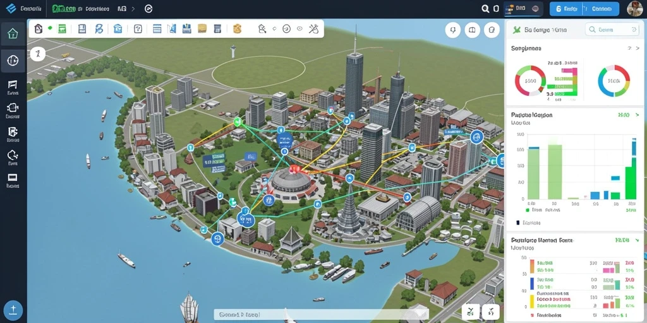Viewport: 647px width, 323px height.
Task: Toggle the eye visibility icon in toolbar
Action: pos(300,29)
